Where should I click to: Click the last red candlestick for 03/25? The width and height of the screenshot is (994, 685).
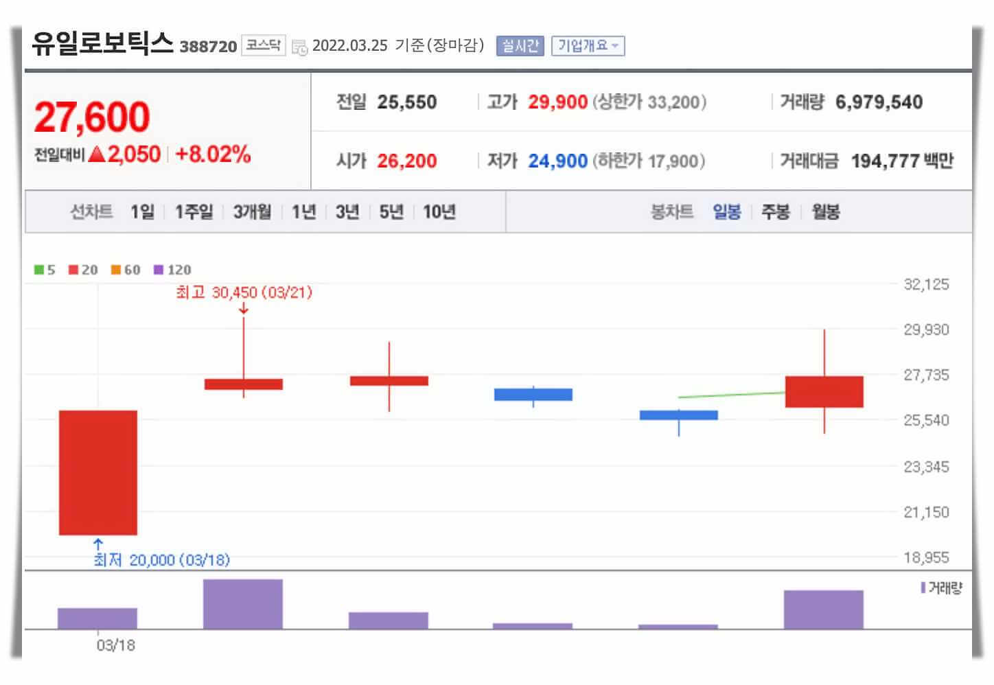[x=824, y=392]
